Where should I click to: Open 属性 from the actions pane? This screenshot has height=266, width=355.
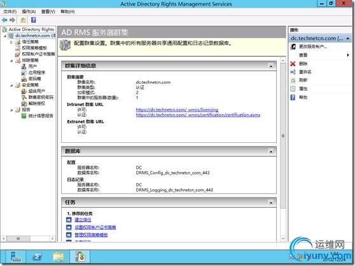click(x=303, y=89)
